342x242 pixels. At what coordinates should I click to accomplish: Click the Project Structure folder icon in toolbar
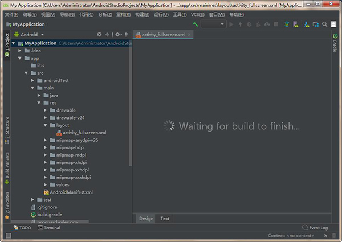click(x=316, y=24)
